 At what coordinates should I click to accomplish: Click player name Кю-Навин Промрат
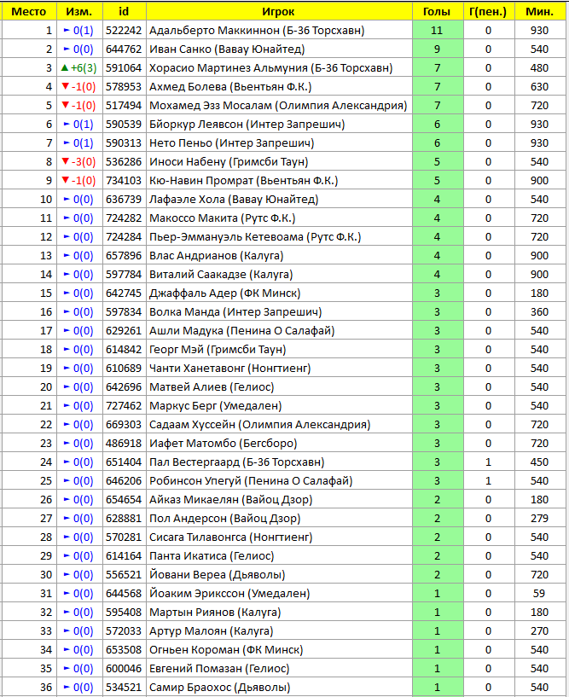pos(201,181)
